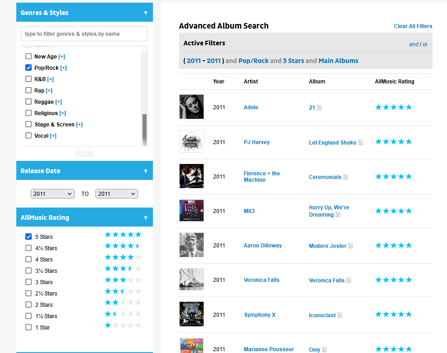Image resolution: width=447 pixels, height=353 pixels.
Task: Focus the genres & styles filter field
Action: point(84,34)
